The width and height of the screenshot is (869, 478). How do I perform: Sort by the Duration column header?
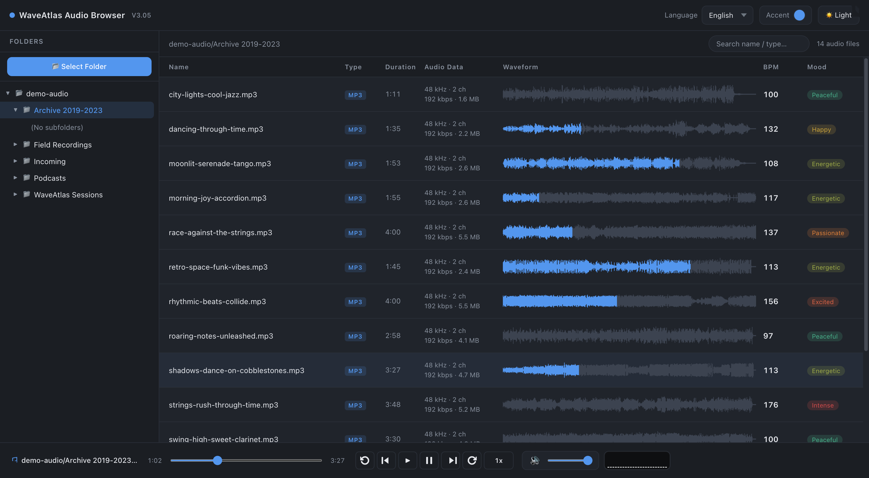(400, 67)
